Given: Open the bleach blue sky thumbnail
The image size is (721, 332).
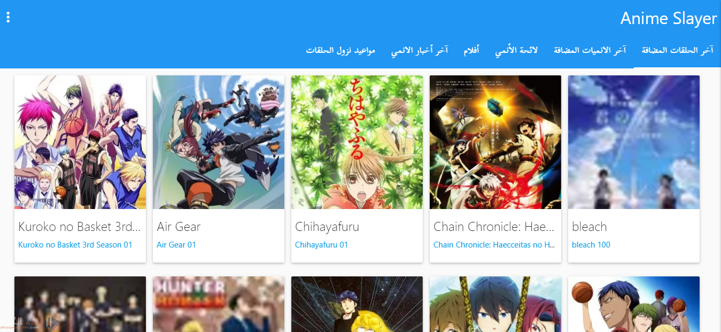Looking at the screenshot, I should click(634, 142).
